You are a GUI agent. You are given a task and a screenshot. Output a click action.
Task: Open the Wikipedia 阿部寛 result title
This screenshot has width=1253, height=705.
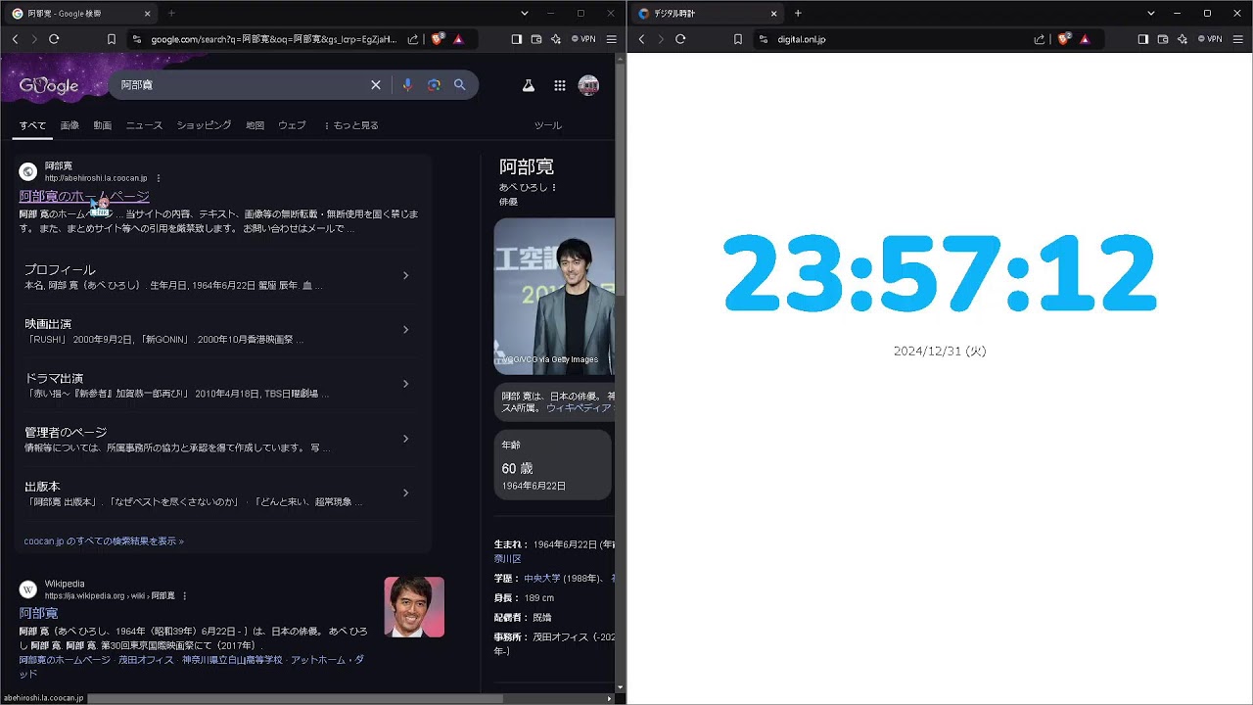pyautogui.click(x=38, y=613)
